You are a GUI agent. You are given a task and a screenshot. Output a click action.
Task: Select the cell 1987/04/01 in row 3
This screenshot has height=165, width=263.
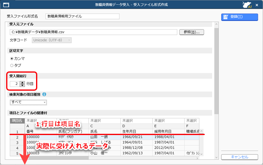[168, 142]
